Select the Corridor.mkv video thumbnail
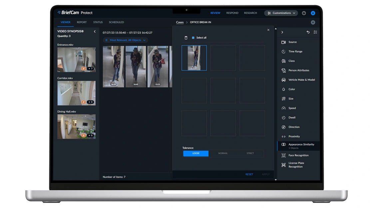Image resolution: width=373 pixels, height=210 pixels. (76, 93)
